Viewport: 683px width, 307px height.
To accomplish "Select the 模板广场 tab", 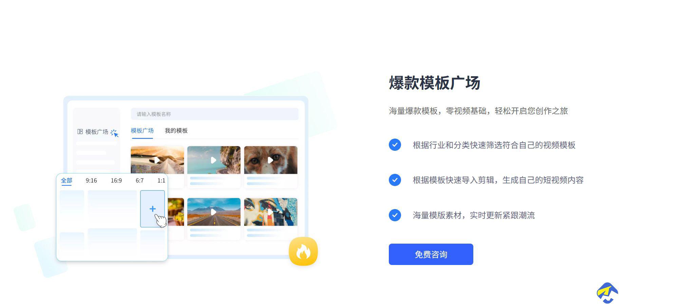I will [142, 131].
